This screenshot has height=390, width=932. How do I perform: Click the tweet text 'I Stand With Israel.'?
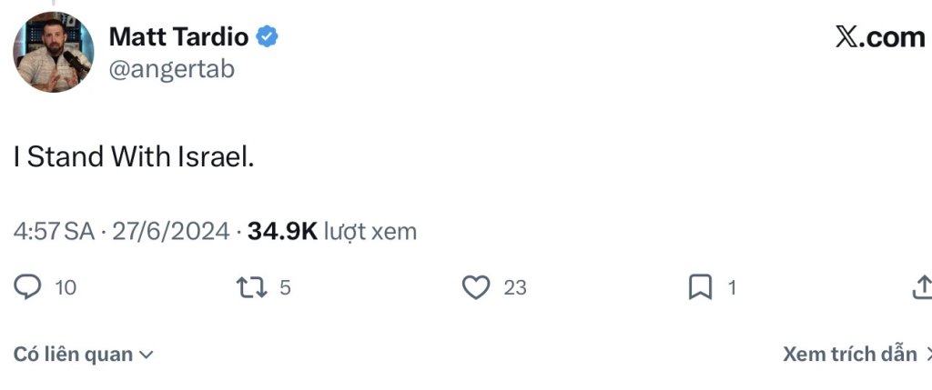click(134, 156)
